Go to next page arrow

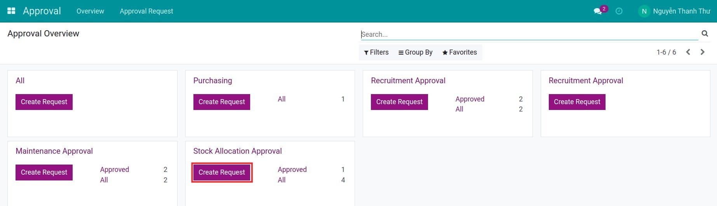pos(702,52)
